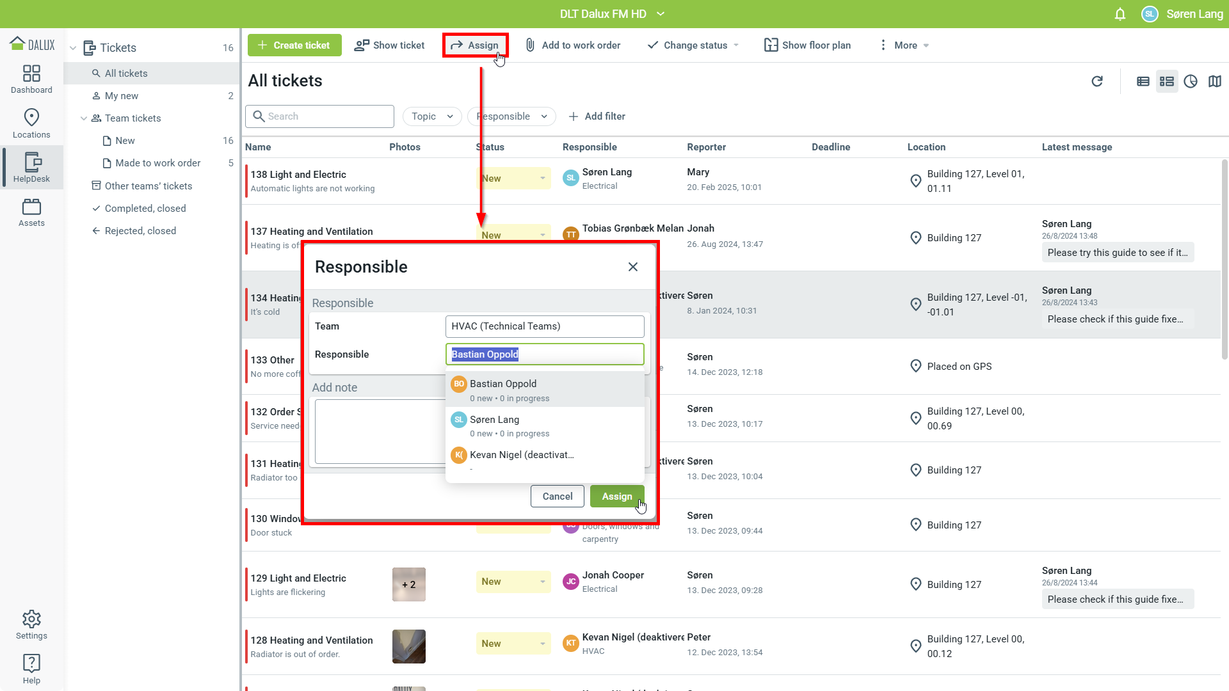Switch to map view icon

(x=1214, y=81)
